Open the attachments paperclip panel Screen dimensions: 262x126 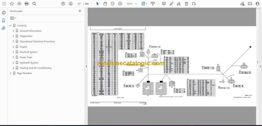3,28
